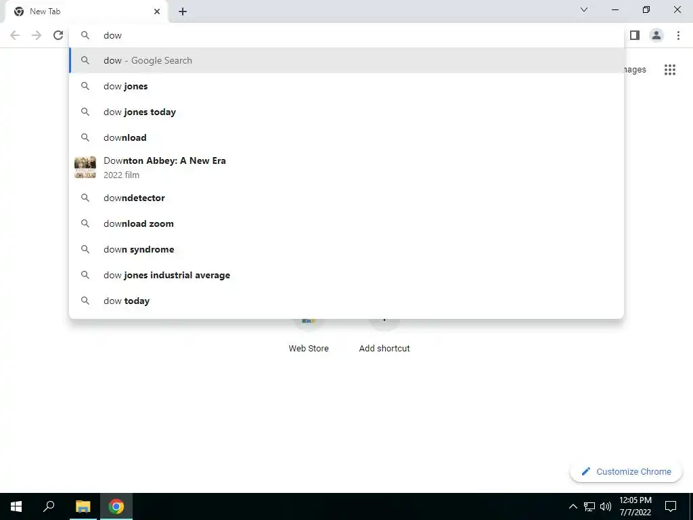Minimize the Chrome window
Screen dimensions: 693x520
click(614, 9)
